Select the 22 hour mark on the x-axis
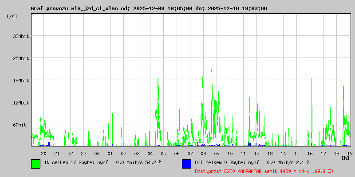 click(x=70, y=153)
